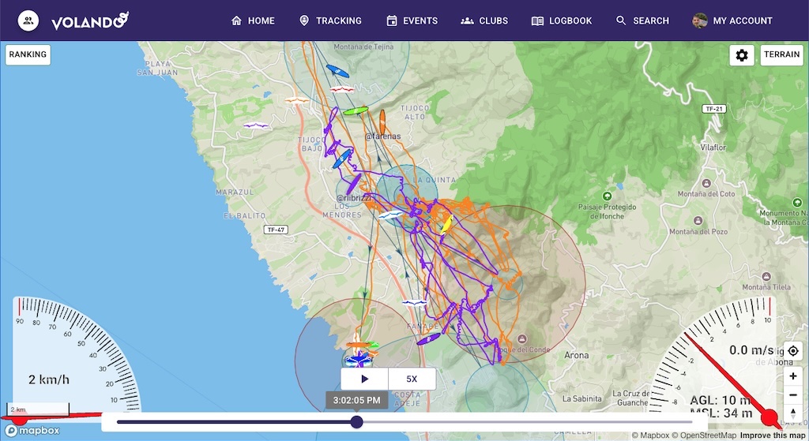Open the MY ACCOUNT menu
Viewport: 809px width, 441px height.
(732, 21)
